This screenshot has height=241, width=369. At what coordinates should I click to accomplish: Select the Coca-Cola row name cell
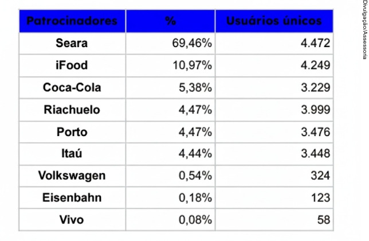(x=72, y=88)
